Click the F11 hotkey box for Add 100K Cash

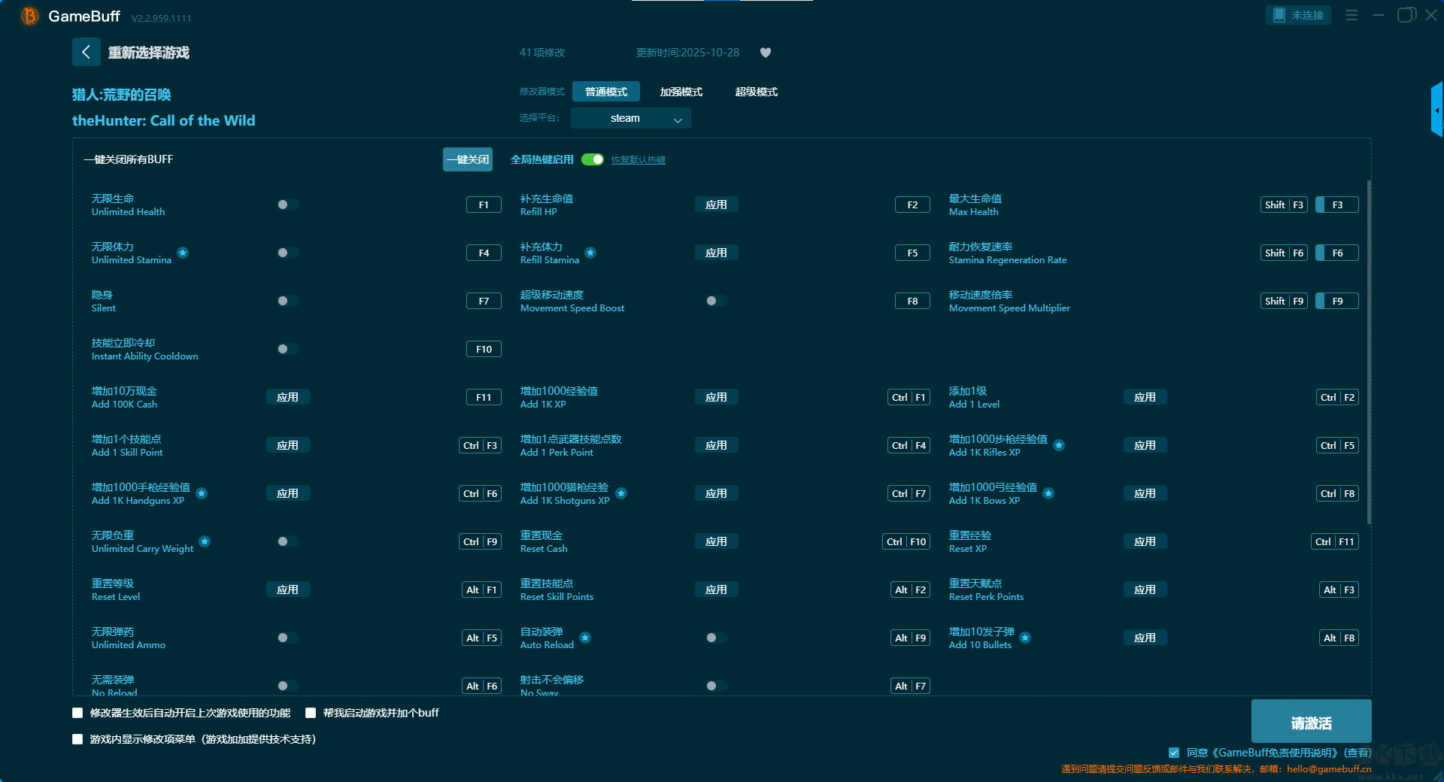484,397
